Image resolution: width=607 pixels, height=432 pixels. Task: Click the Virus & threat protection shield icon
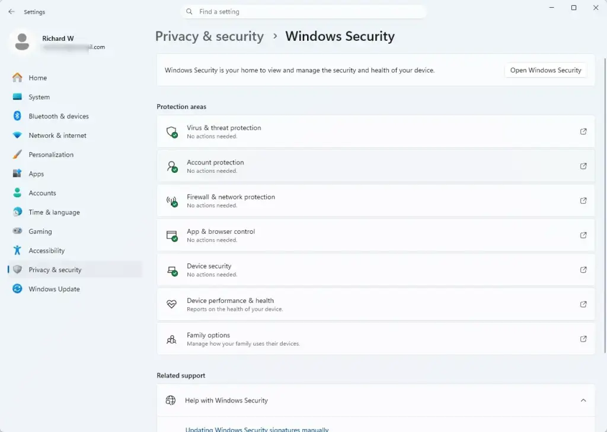click(172, 132)
